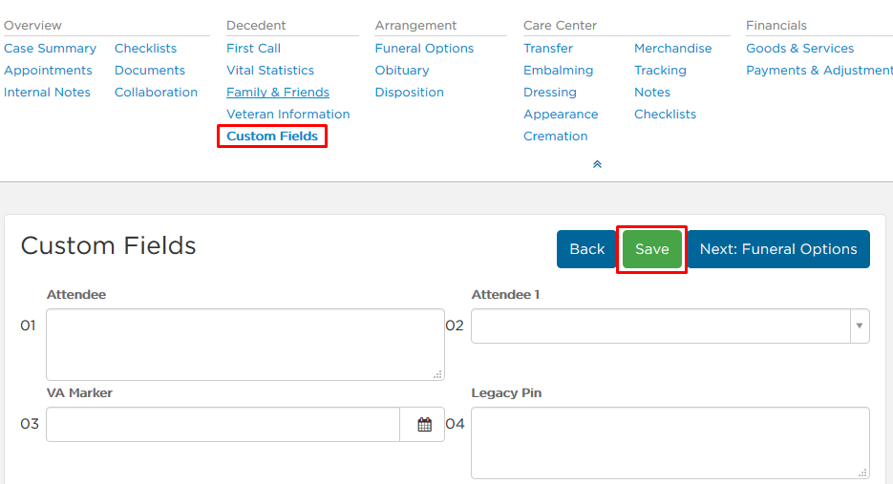
Task: Open Payments & Adjustments
Action: [819, 70]
